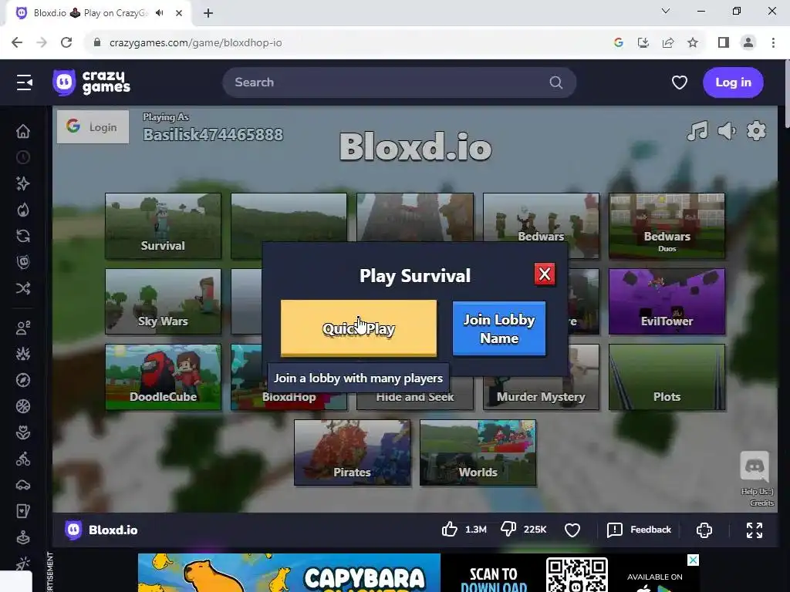Open the Feedback button
The image size is (790, 592).
(640, 530)
